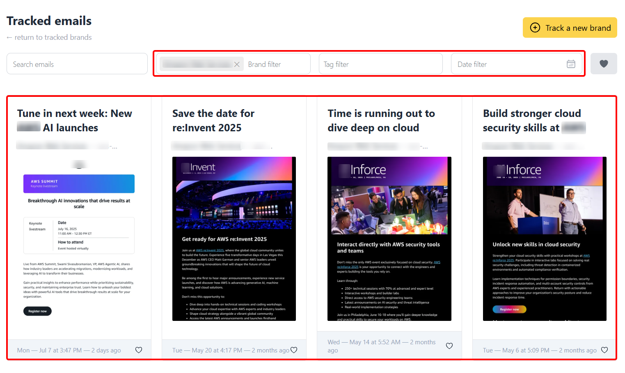This screenshot has width=625, height=373.
Task: Click the AWS Summit keynote email preview
Action: (x=79, y=239)
